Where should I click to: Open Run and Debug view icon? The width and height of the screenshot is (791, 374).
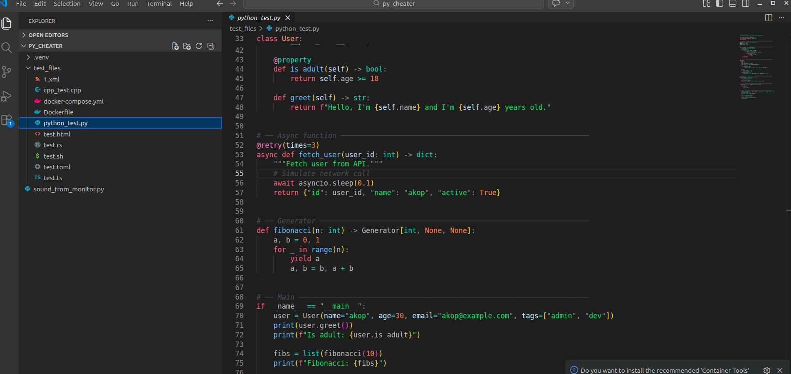tap(7, 96)
